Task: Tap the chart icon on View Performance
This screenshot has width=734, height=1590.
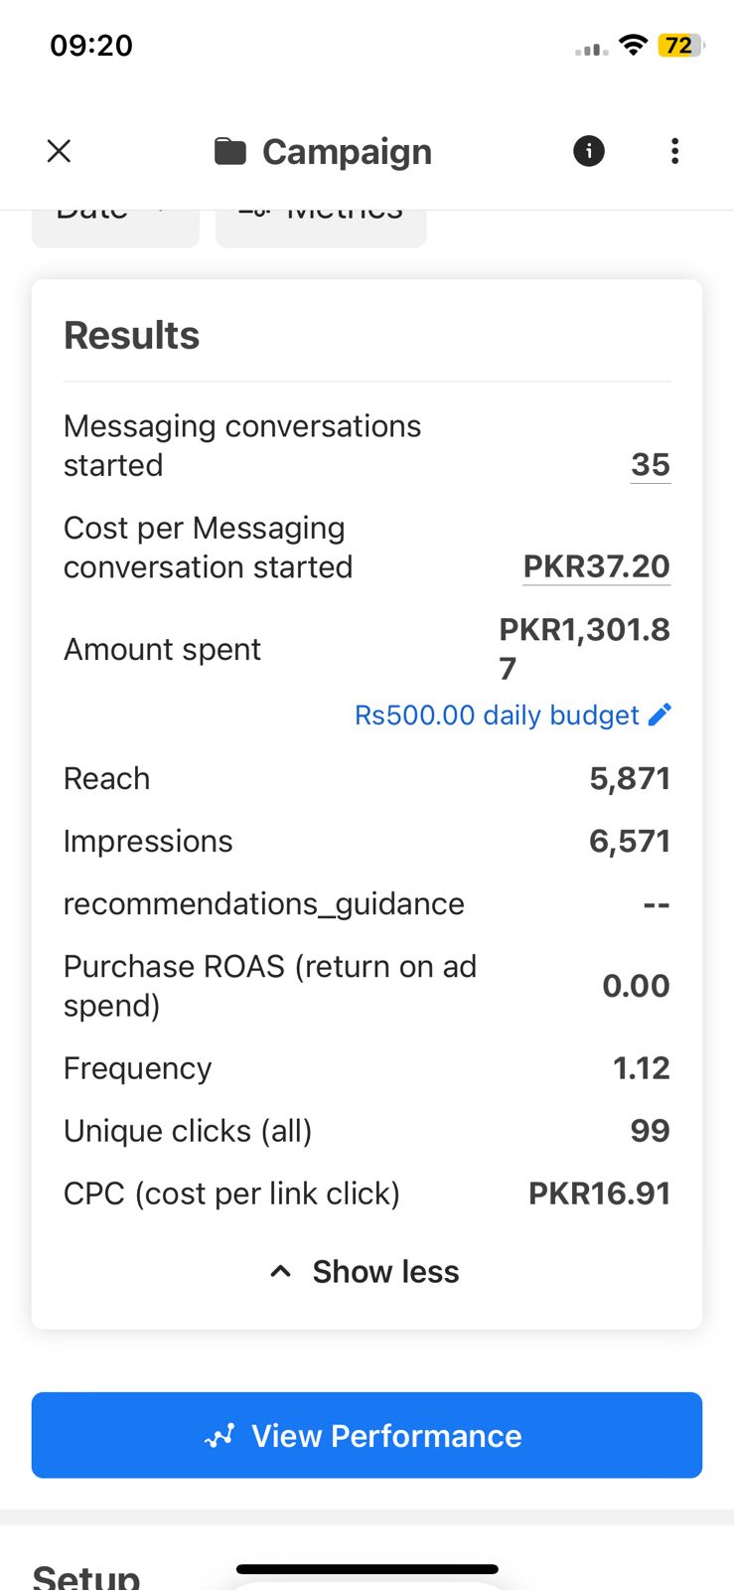Action: point(220,1436)
